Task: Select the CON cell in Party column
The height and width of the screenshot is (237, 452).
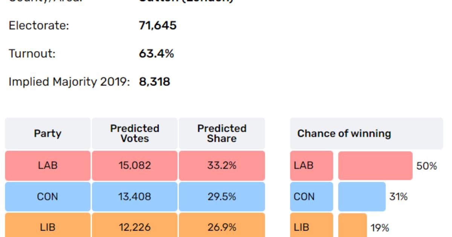Action: 47,196
